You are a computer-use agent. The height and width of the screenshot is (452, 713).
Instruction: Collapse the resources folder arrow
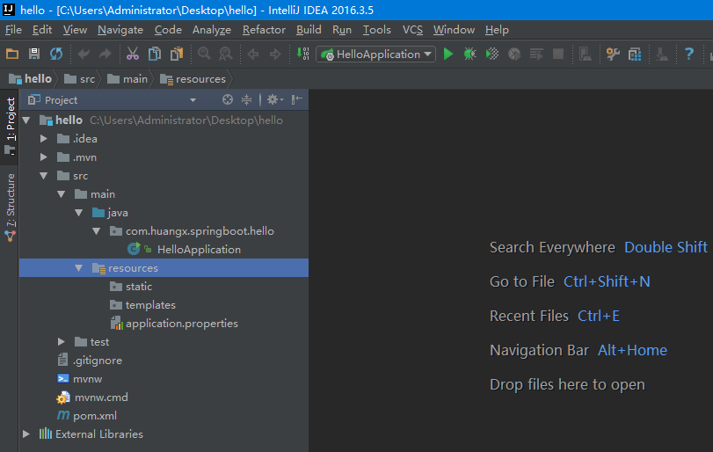78,268
